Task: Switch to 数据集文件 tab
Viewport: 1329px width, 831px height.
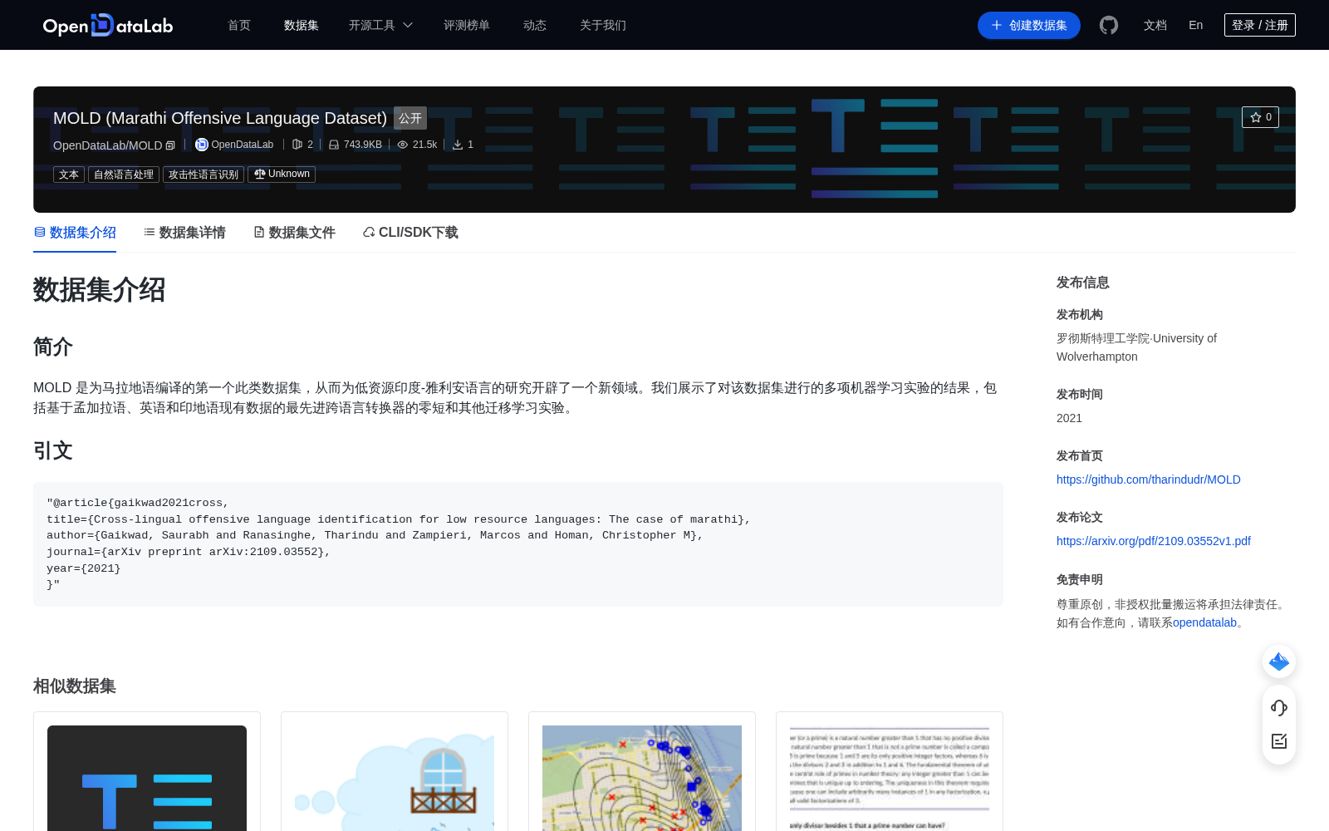Action: click(294, 233)
